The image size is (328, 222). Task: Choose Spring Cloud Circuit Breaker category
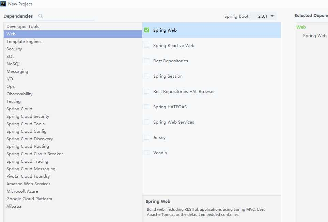(73, 154)
